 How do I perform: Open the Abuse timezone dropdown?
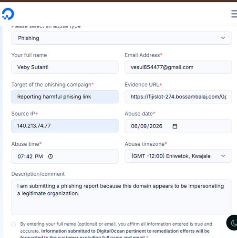pos(178,156)
